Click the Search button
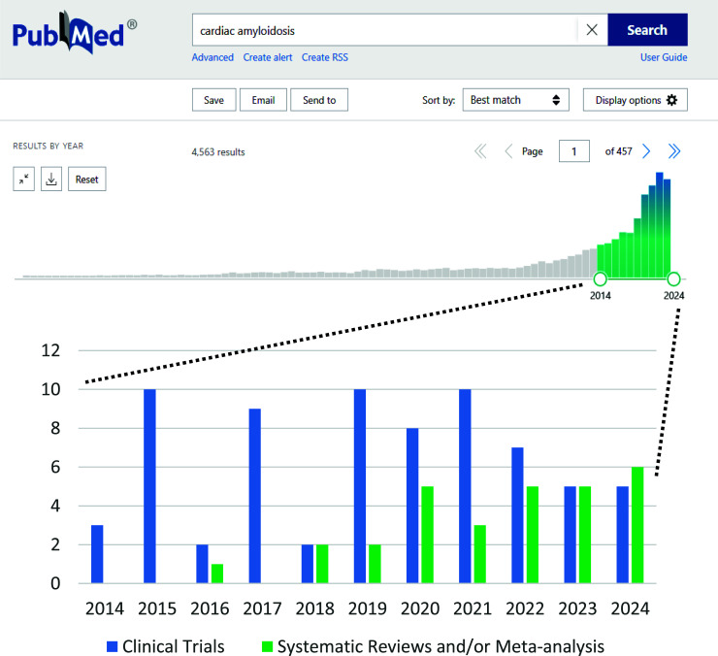718x656 pixels. coord(647,30)
